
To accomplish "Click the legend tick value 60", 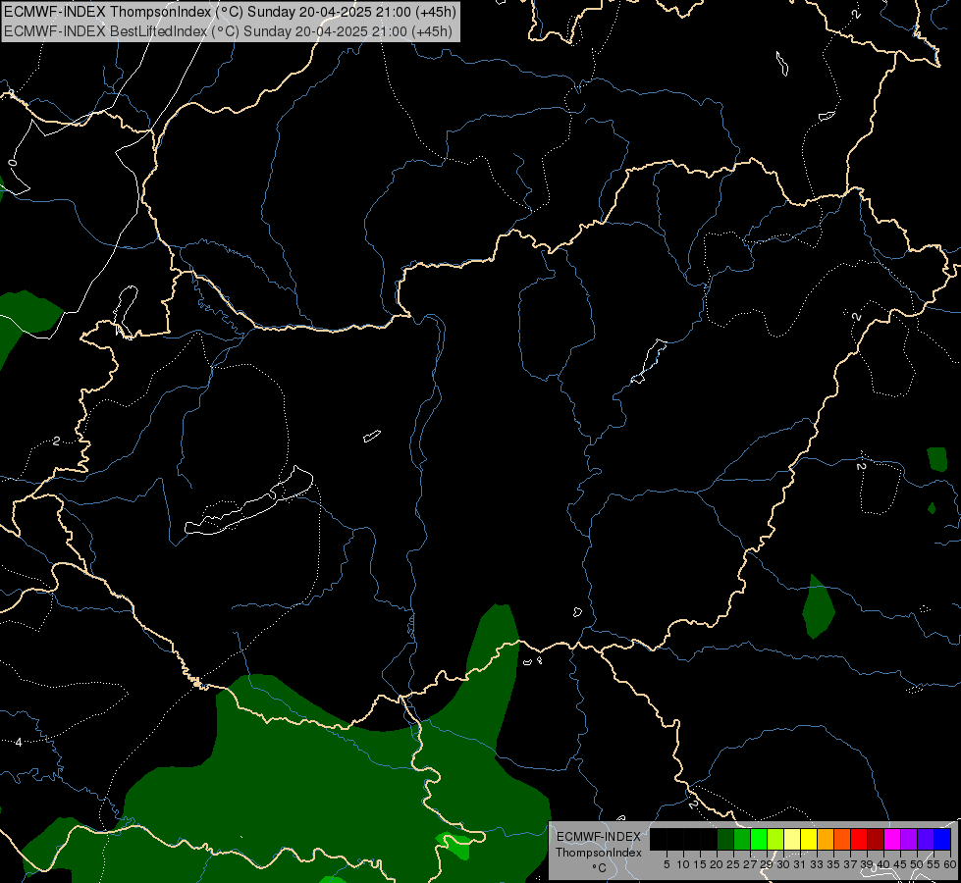I will pos(950,864).
